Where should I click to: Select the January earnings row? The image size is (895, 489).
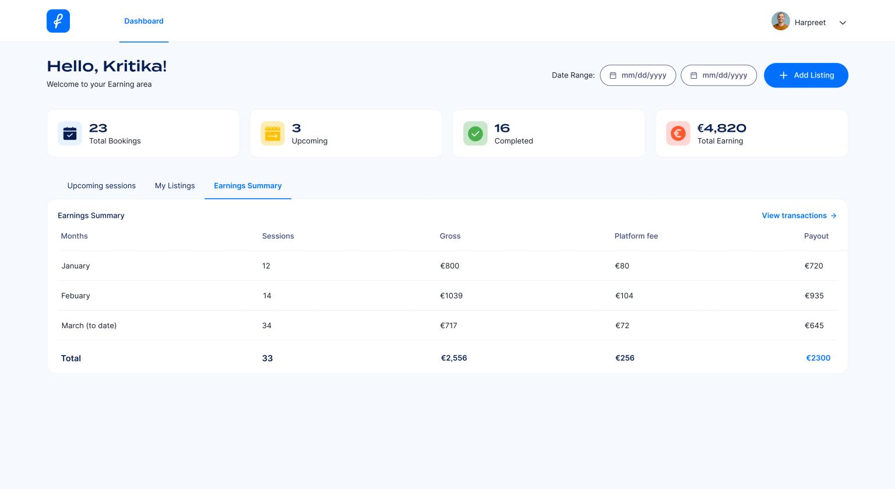447,266
